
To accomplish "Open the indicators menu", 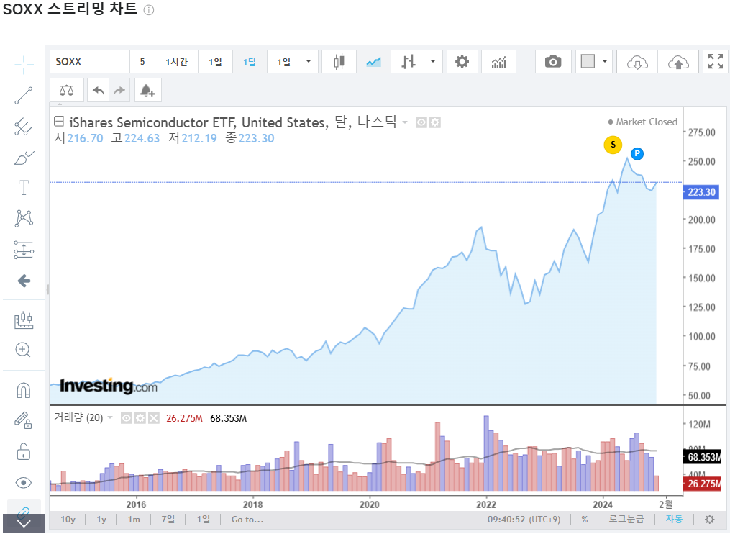I will [498, 61].
